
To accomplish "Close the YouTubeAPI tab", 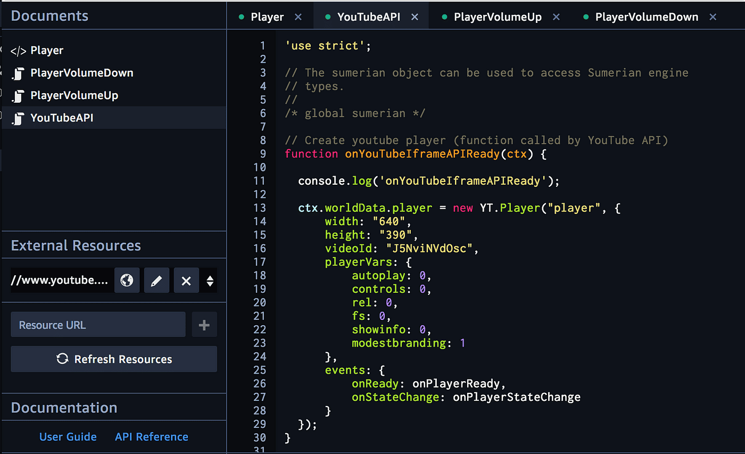I will tap(415, 17).
